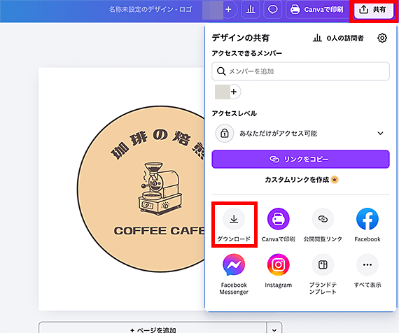
Task: Click the plus icon in top bar
Action: 228,10
